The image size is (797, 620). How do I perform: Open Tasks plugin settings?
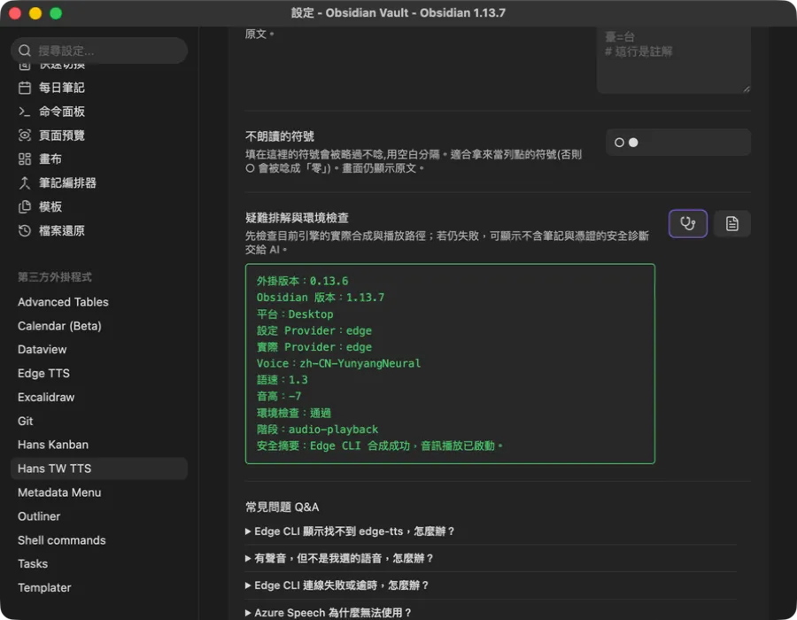click(x=99, y=564)
